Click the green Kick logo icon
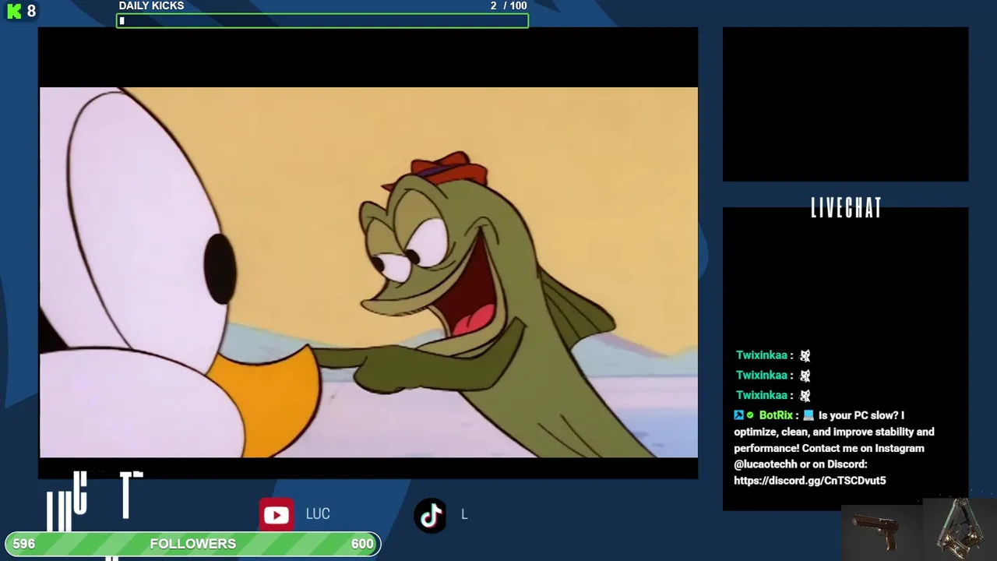The height and width of the screenshot is (561, 997). pos(14,11)
